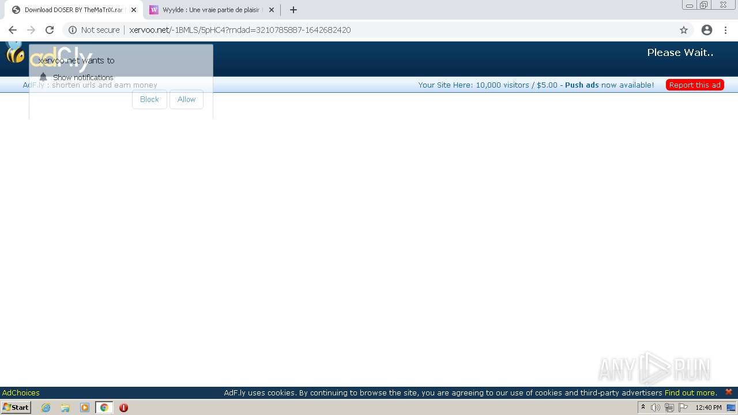This screenshot has width=738, height=415.
Task: Click the 12:40 PM clock
Action: [x=709, y=408]
